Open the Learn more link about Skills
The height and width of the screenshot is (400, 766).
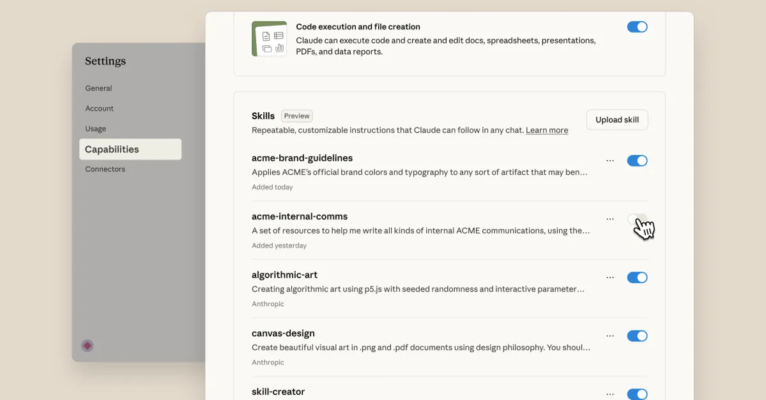click(x=546, y=130)
